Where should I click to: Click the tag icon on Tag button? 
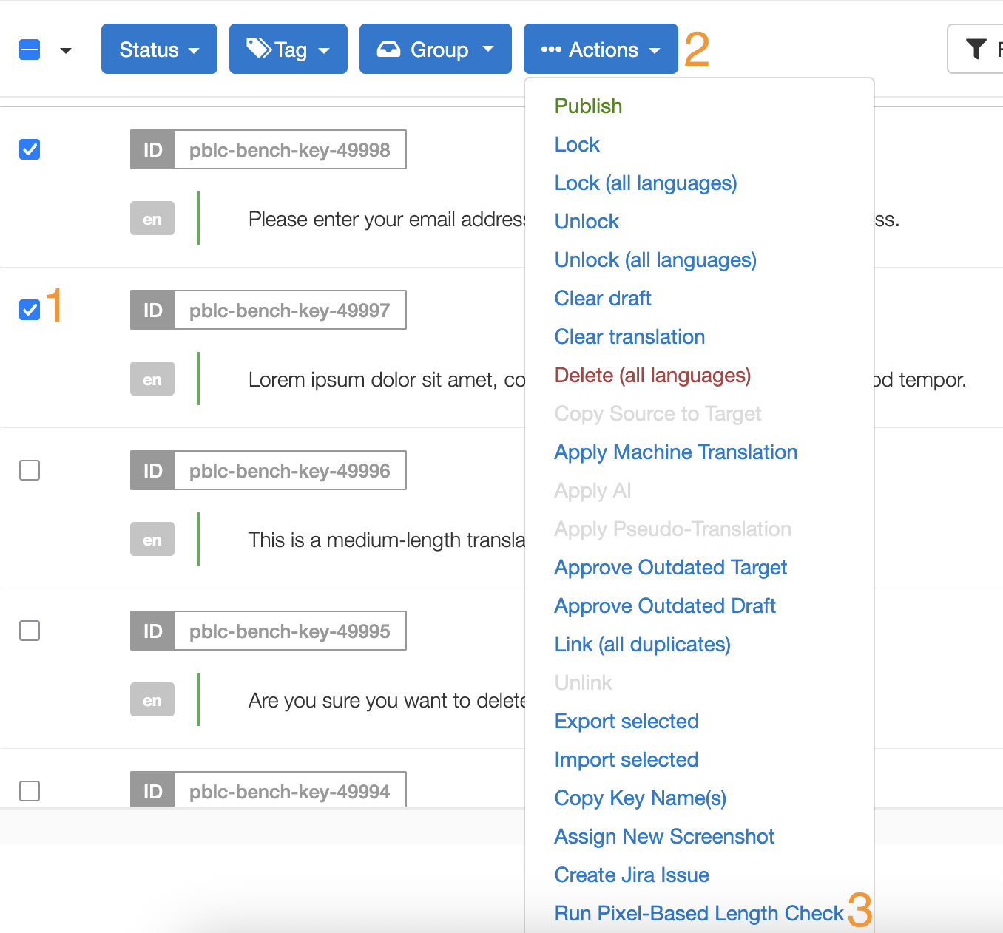pyautogui.click(x=259, y=48)
